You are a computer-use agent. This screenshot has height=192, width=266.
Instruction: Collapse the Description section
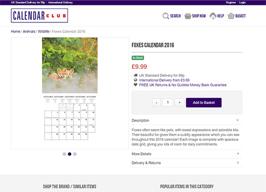point(187,121)
